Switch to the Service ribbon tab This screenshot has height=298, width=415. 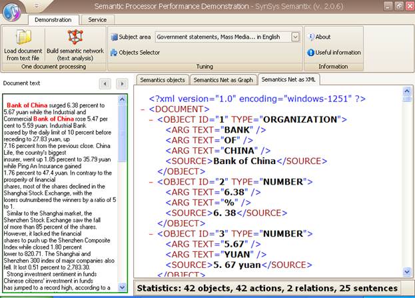point(97,20)
